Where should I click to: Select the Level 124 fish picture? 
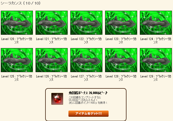156,23
